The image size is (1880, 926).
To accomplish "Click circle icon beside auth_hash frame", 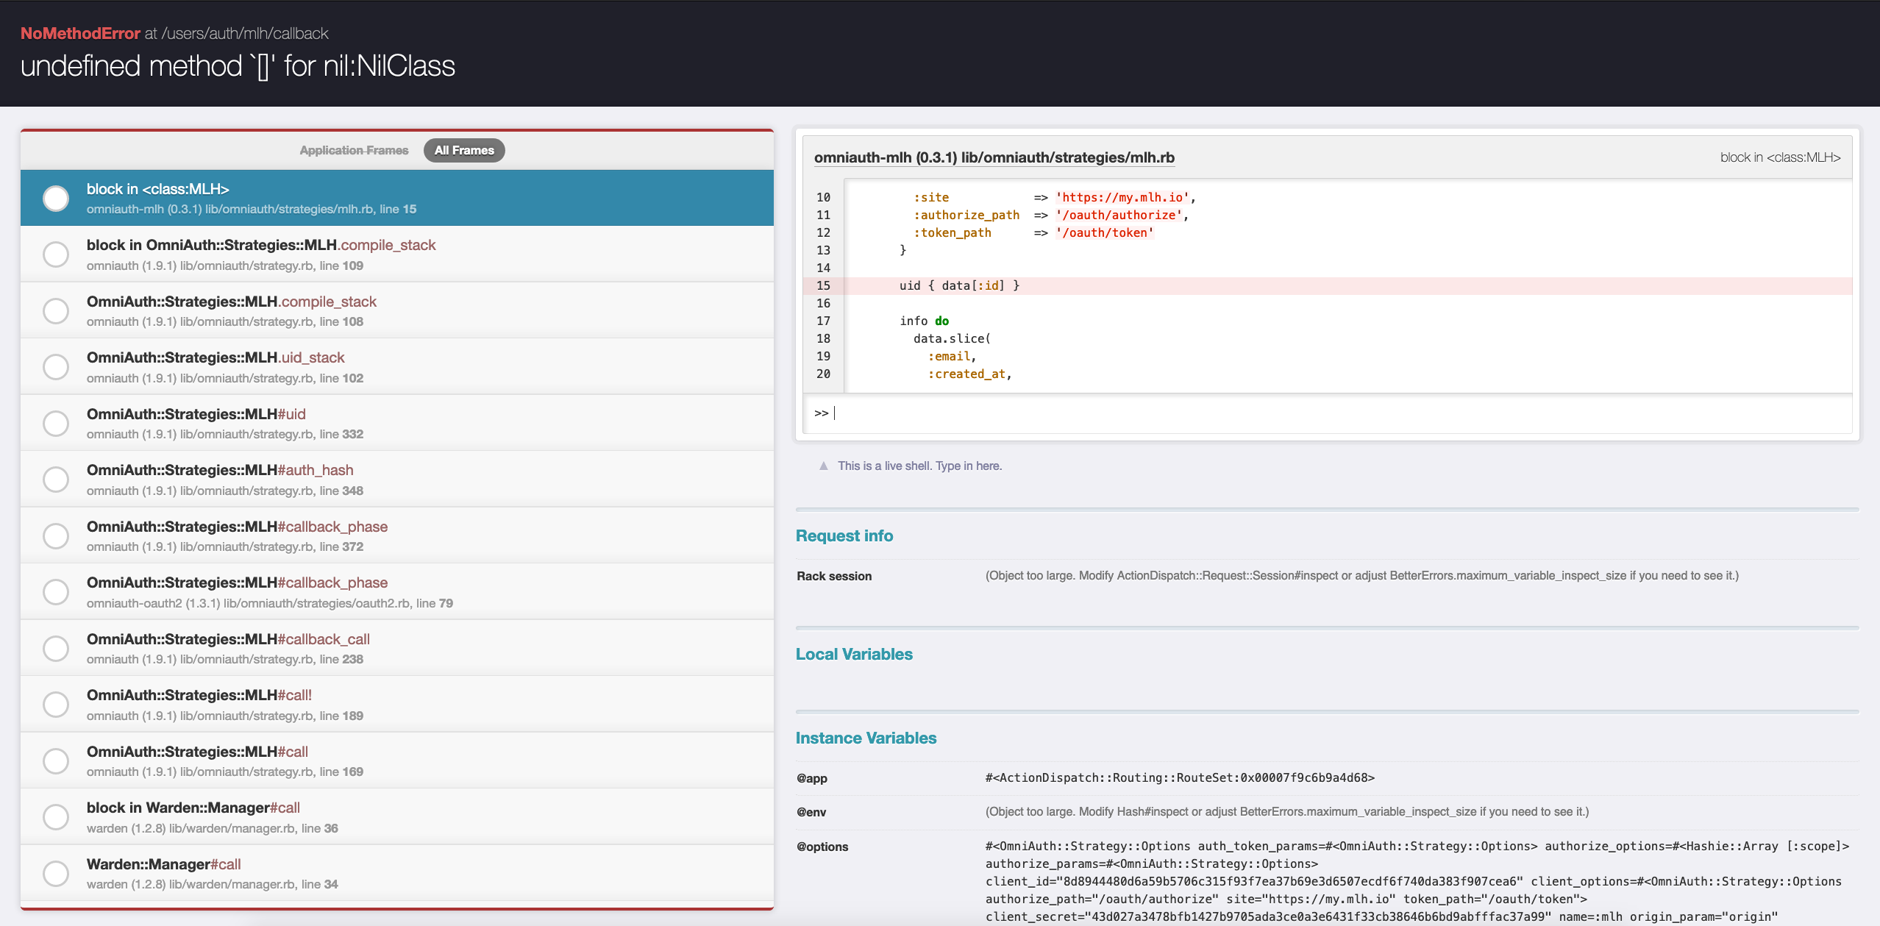I will click(x=56, y=480).
